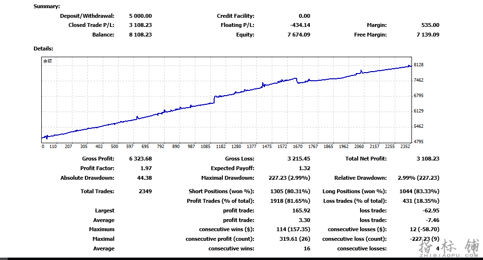Click the Equity value 7 674.09
483x260 pixels.
299,35
